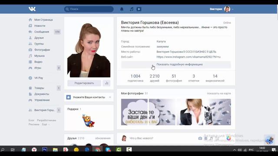Expand the Ещё footer dropdown
The image size is (278, 156).
pos(46,124)
